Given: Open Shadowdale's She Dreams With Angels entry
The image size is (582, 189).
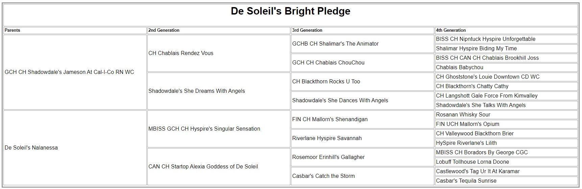Looking at the screenshot, I should [x=196, y=91].
